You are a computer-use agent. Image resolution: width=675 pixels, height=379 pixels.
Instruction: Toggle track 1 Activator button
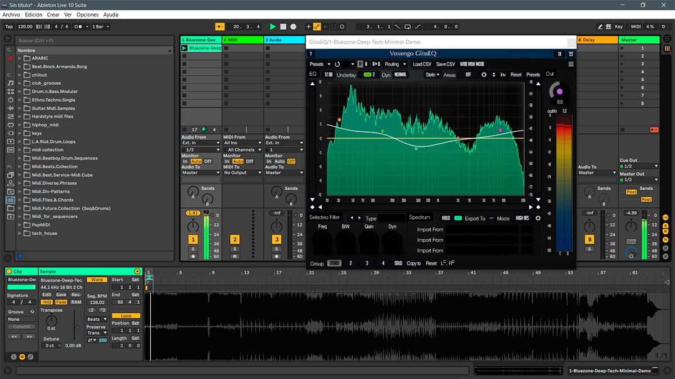click(193, 240)
